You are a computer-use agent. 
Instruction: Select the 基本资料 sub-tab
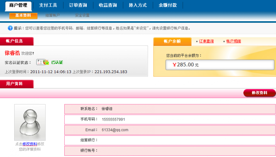(x=23, y=16)
